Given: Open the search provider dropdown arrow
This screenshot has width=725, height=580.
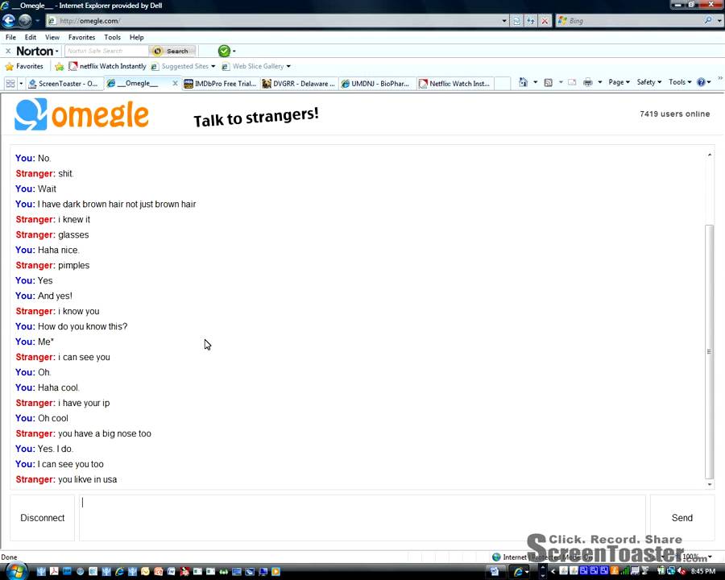Looking at the screenshot, I should (719, 21).
